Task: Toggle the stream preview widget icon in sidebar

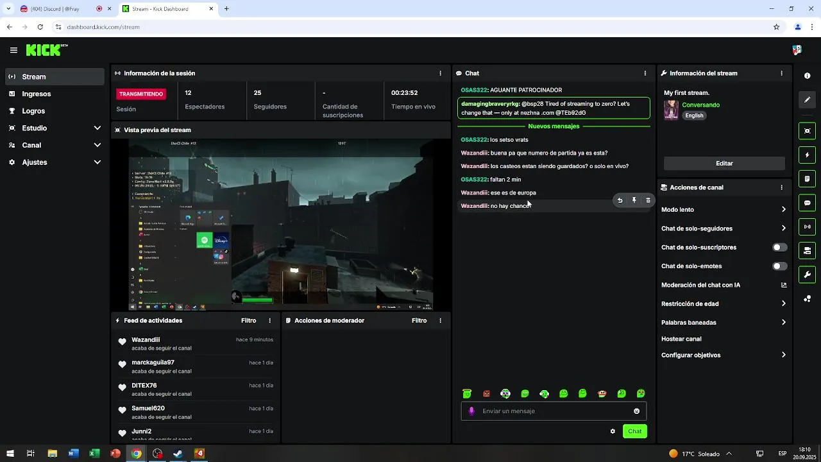Action: click(807, 131)
